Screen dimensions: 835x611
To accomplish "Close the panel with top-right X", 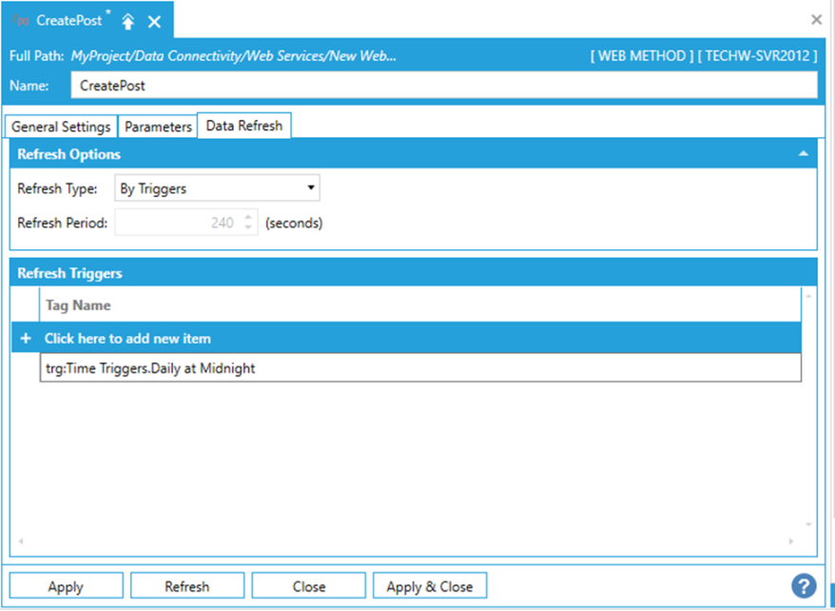I will point(815,19).
